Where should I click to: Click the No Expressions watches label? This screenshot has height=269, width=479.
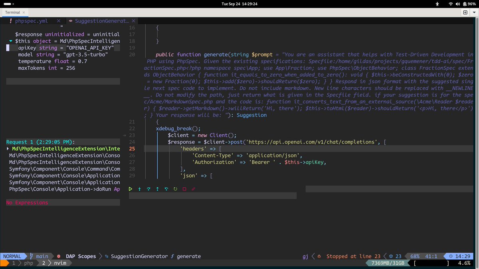point(27,202)
